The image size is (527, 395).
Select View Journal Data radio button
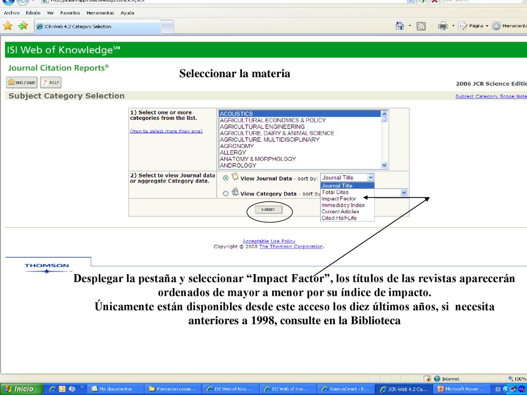225,178
